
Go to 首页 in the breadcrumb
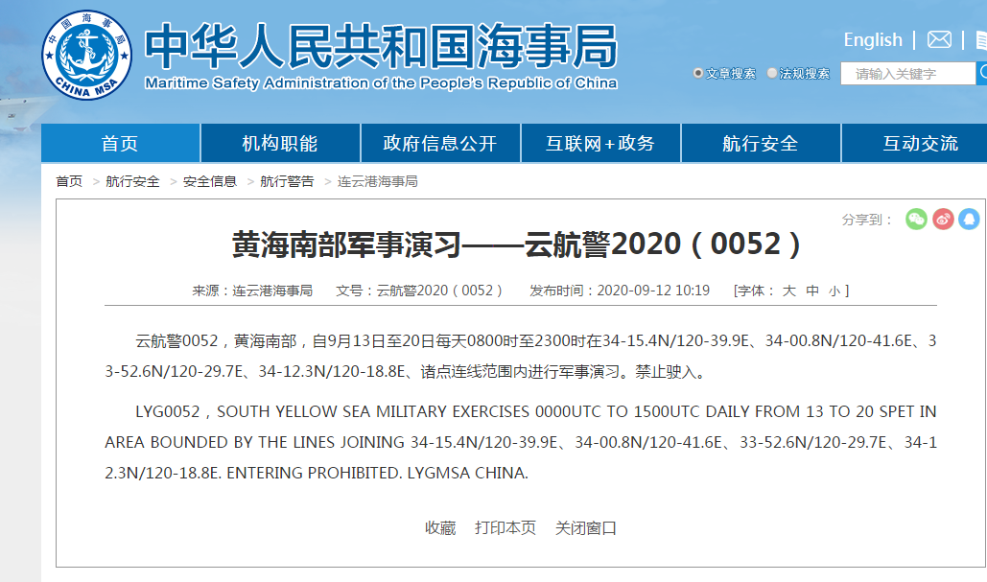69,181
